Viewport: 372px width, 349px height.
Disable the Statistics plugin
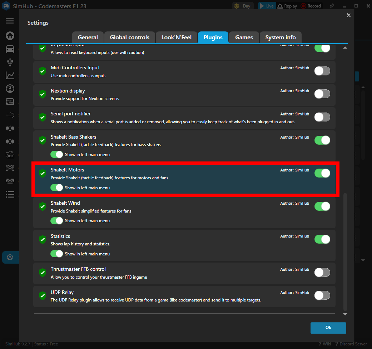click(322, 239)
